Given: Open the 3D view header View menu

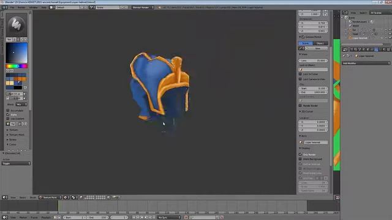Looking at the screenshot, I should [x=13, y=197].
